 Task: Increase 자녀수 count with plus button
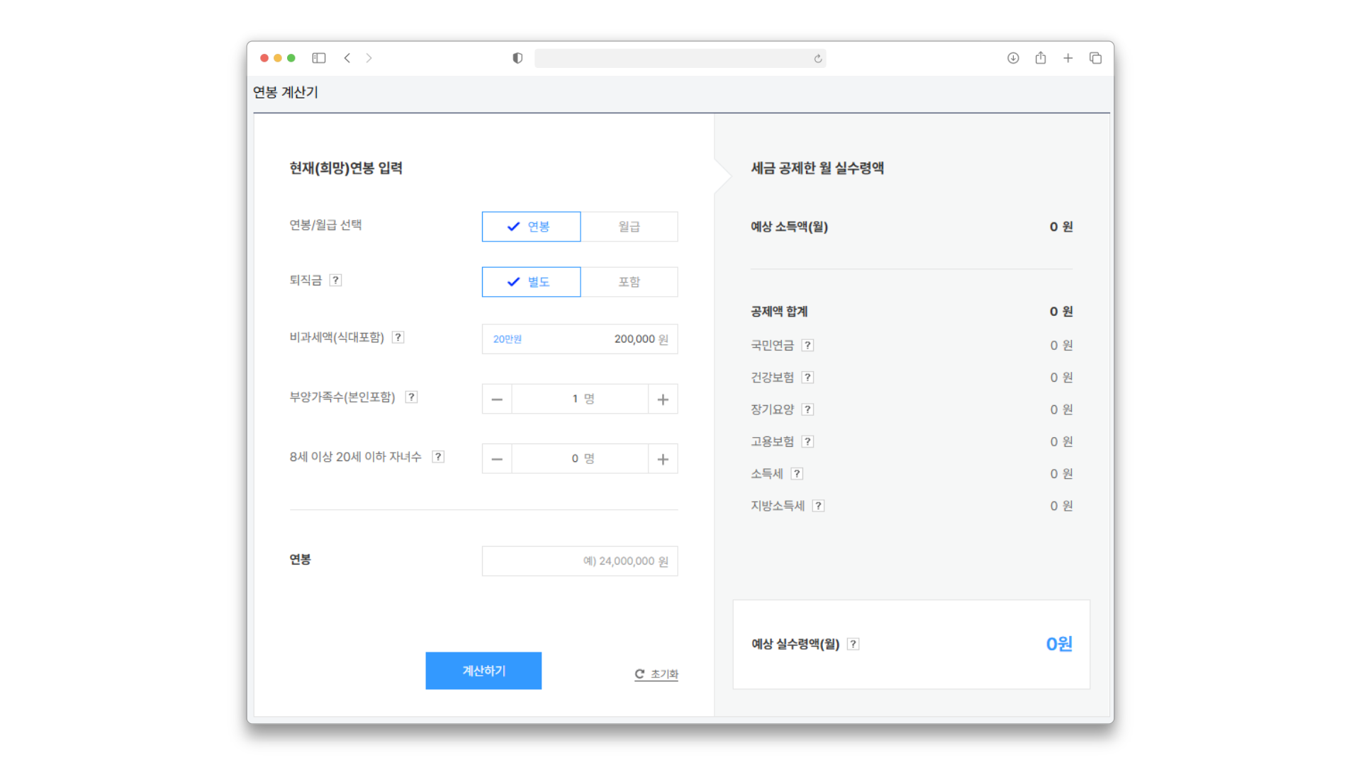click(663, 459)
